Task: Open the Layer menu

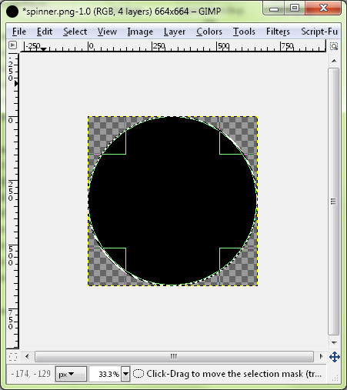Action: 175,32
